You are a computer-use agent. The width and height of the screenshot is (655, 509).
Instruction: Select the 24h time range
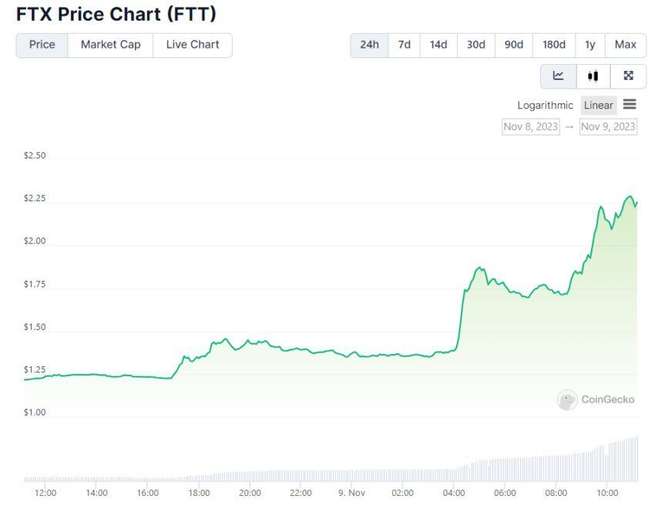tap(369, 45)
